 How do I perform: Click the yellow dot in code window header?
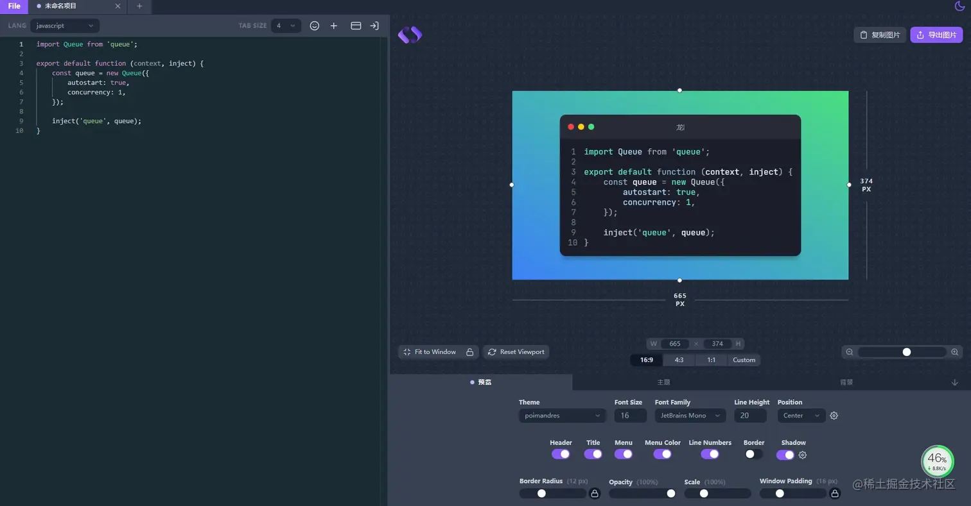pos(581,127)
